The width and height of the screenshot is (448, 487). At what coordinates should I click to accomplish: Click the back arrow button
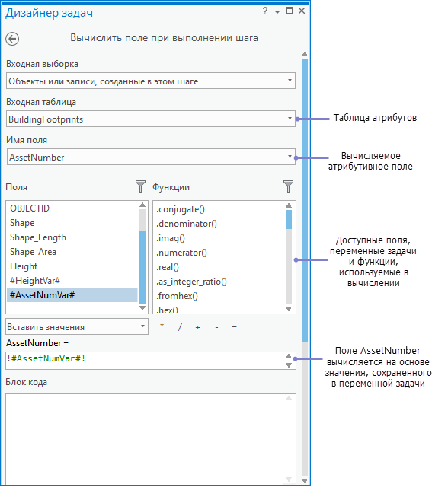pos(12,39)
